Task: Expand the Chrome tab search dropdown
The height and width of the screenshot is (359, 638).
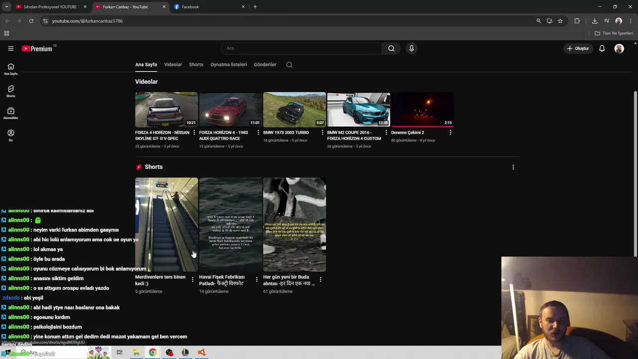Action: (x=6, y=7)
